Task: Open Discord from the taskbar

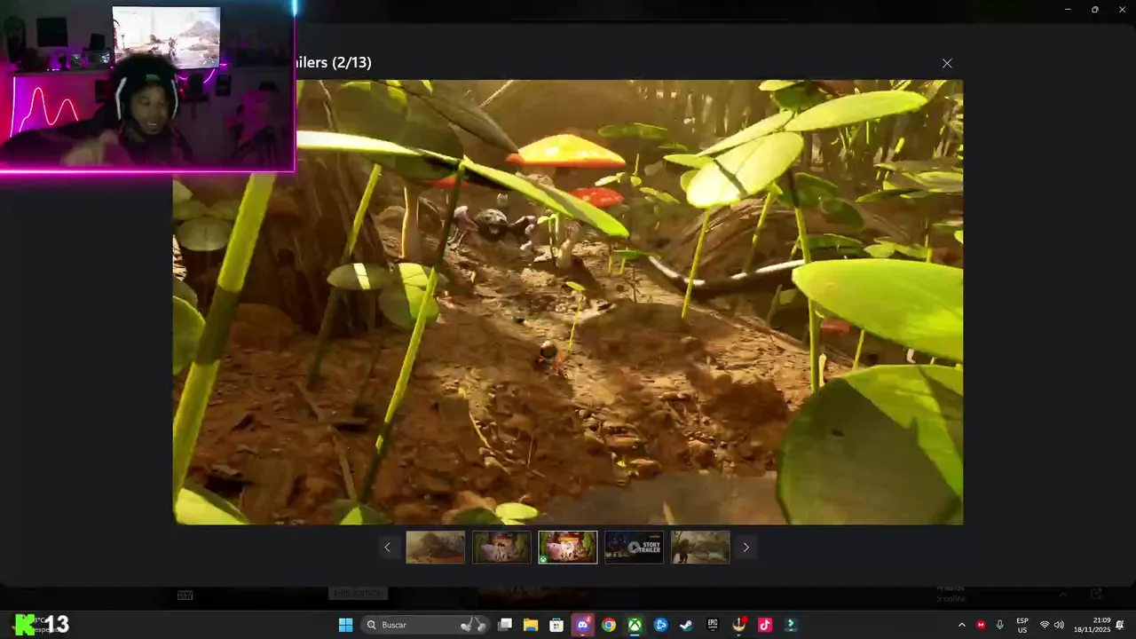Action: 582,625
